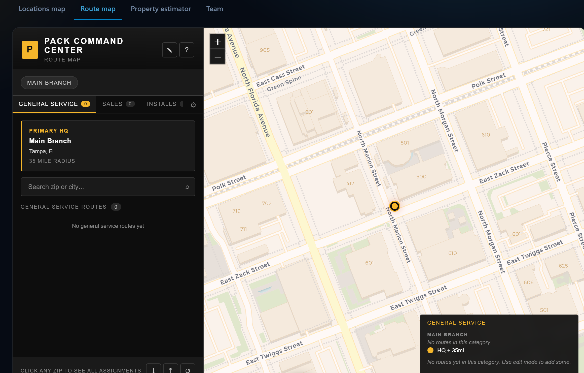Click the 'Tampa, FL' text

pyautogui.click(x=42, y=151)
